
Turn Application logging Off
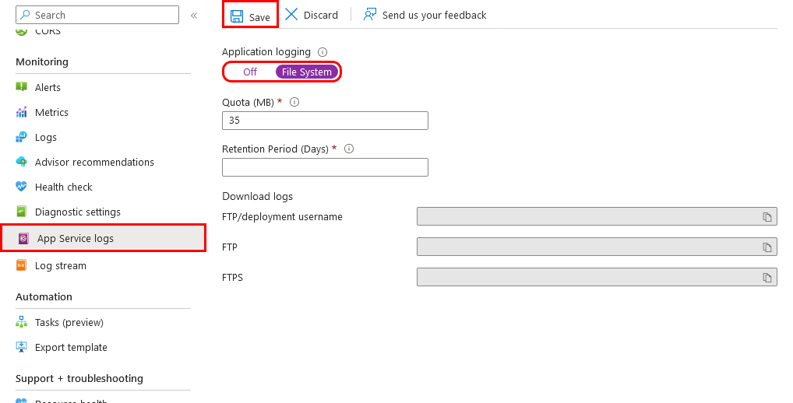[250, 72]
